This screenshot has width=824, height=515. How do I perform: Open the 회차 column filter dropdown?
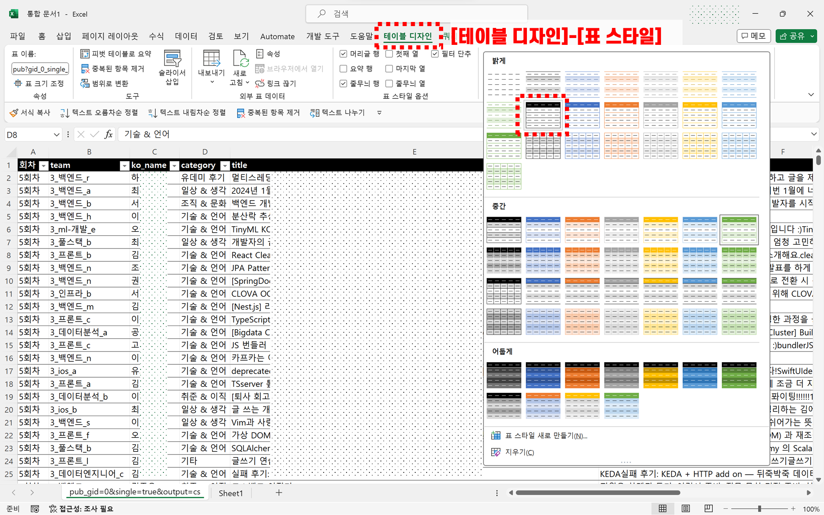pyautogui.click(x=43, y=166)
